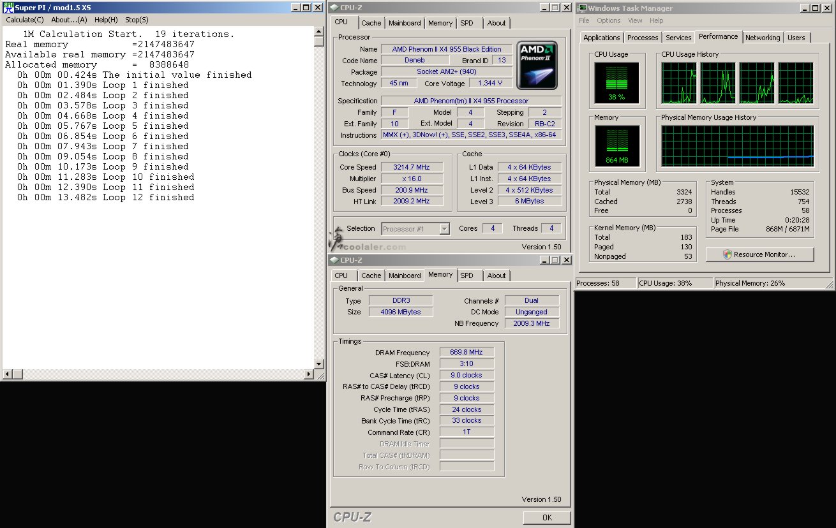Click the Memory 864 MB gauge
This screenshot has height=528, width=836.
[x=616, y=146]
